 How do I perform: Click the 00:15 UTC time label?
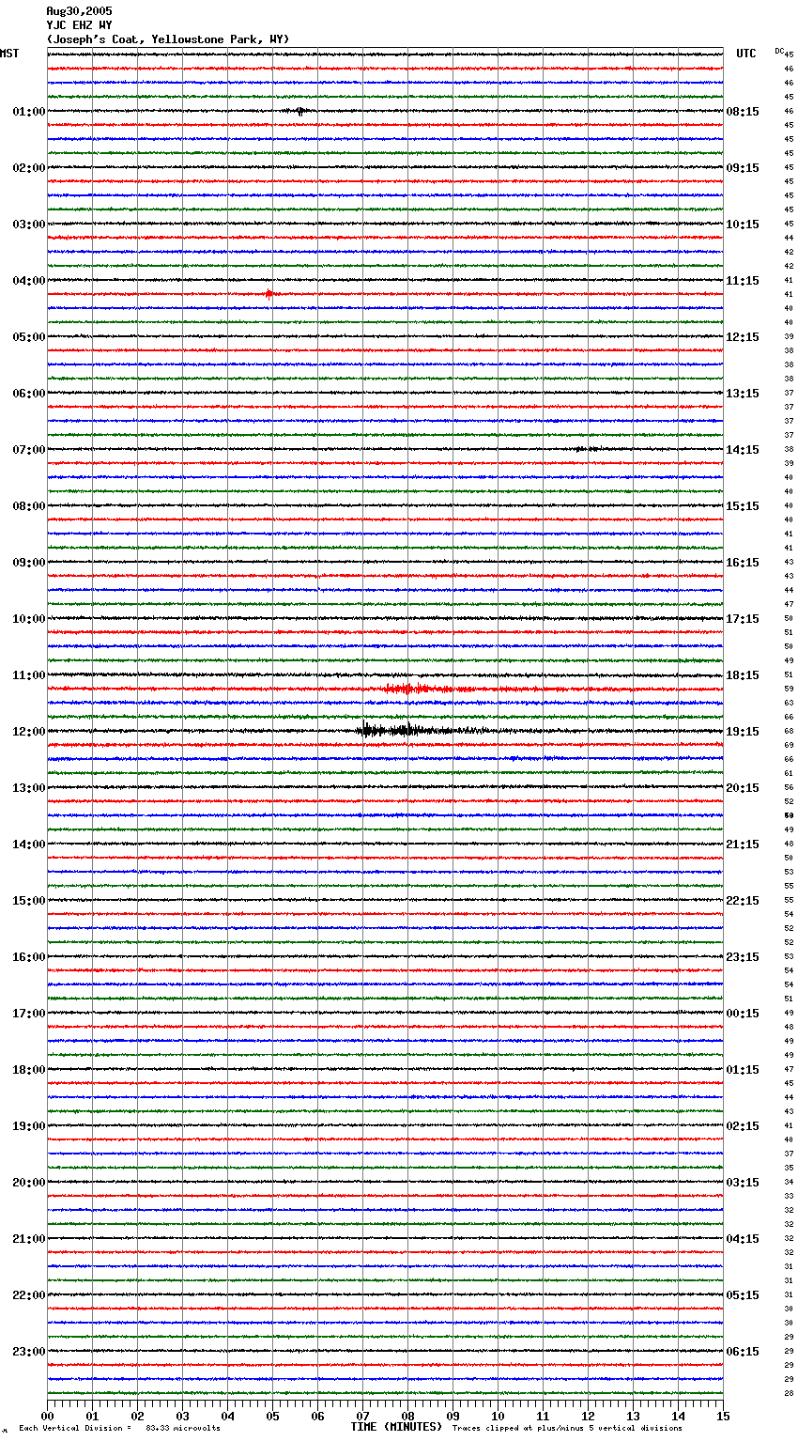(x=743, y=1014)
